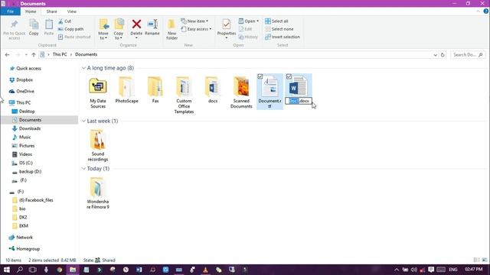Viewport: 490px width, 275px height.
Task: Switch to the View ribbon tab
Action: [x=71, y=11]
